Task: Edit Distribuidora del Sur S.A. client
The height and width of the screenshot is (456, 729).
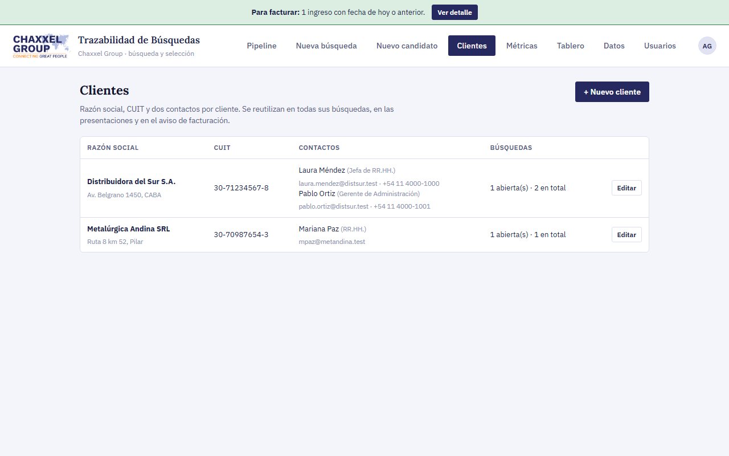Action: [626, 188]
